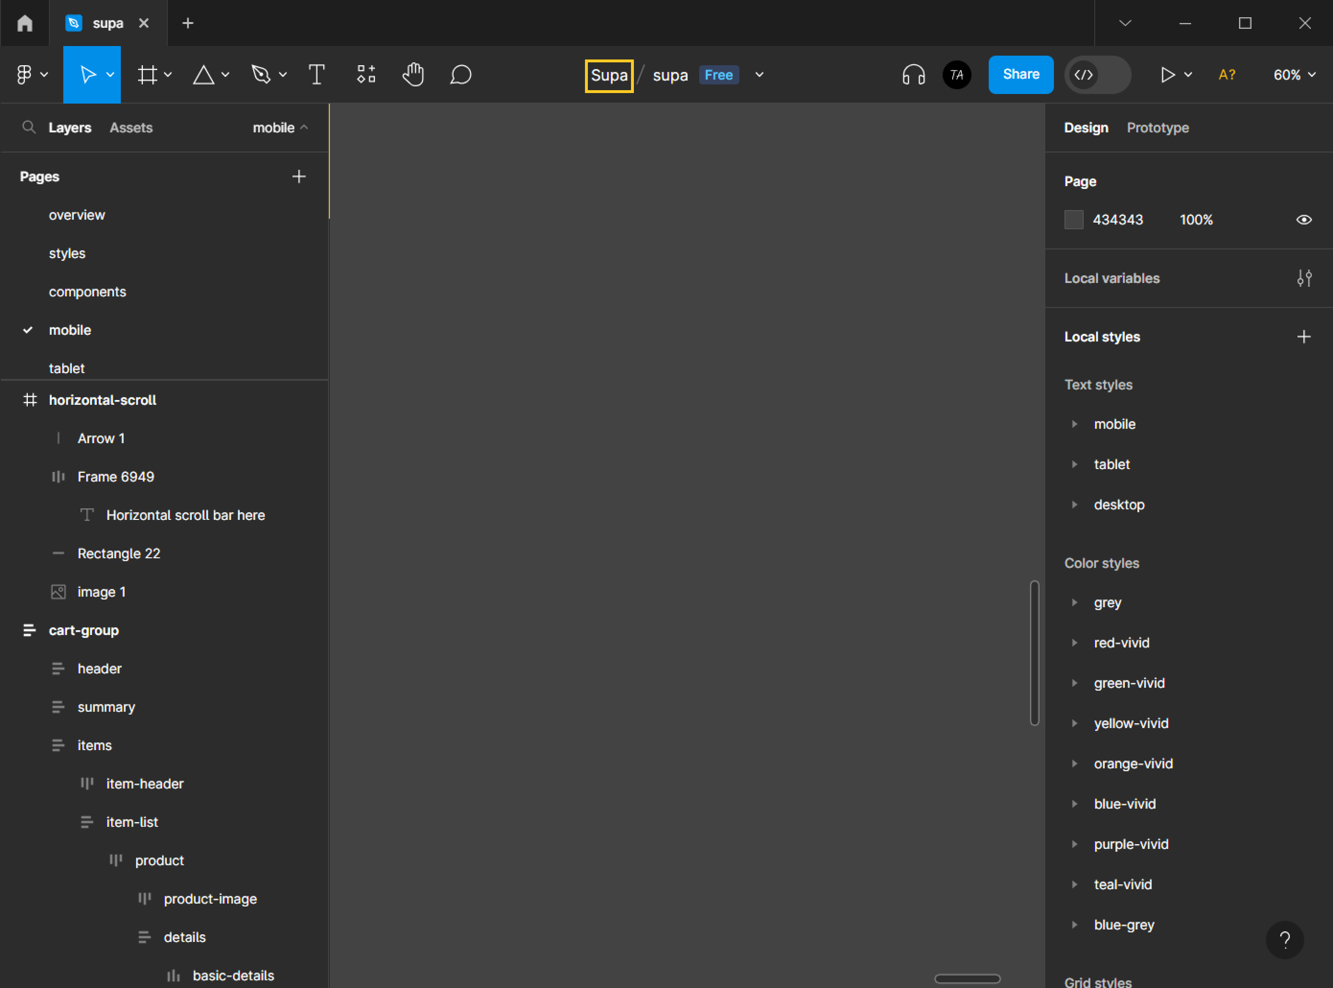Select the Frame tool
The image size is (1333, 988).
pos(148,75)
